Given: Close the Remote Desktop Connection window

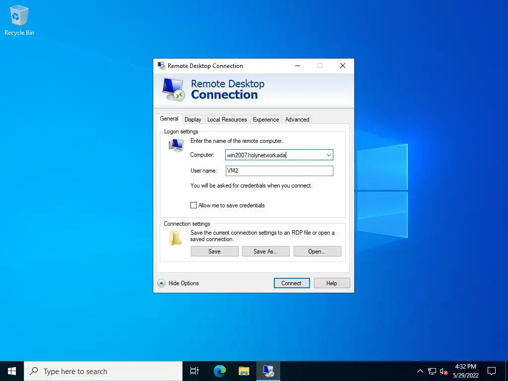Looking at the screenshot, I should click(343, 66).
